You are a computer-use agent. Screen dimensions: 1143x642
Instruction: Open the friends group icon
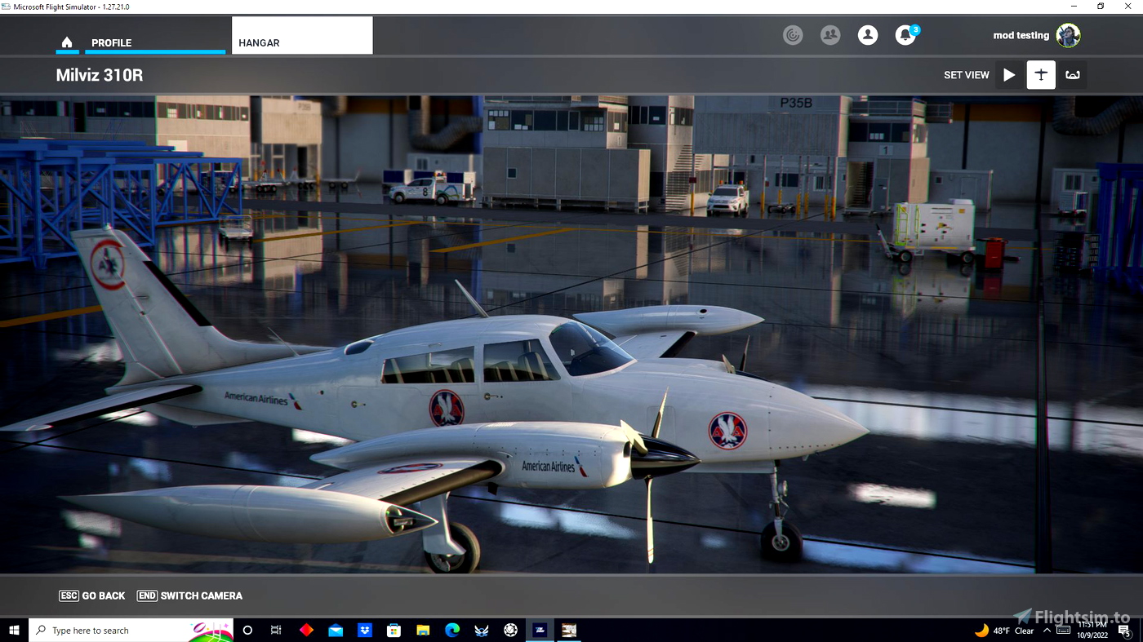click(x=830, y=35)
